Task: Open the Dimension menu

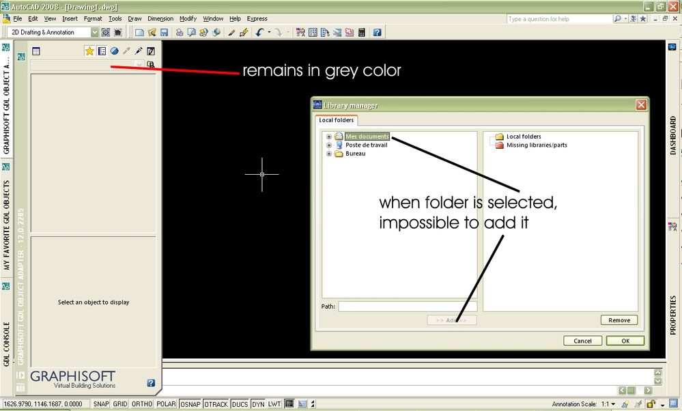Action: pyautogui.click(x=160, y=18)
